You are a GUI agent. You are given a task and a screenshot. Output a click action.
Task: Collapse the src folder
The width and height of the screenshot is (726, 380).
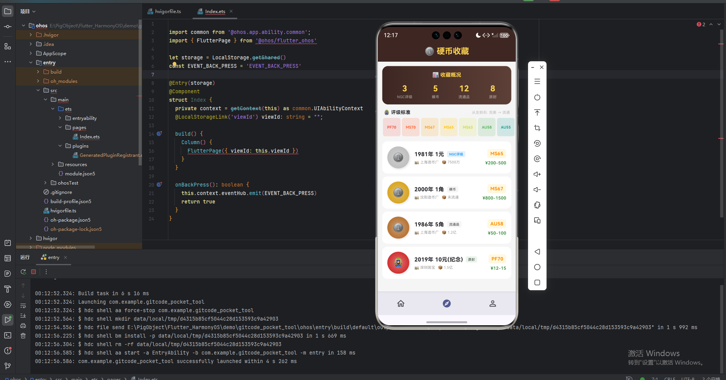tap(38, 90)
